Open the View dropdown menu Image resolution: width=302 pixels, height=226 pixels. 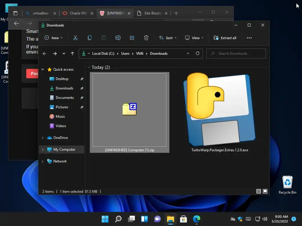(194, 38)
